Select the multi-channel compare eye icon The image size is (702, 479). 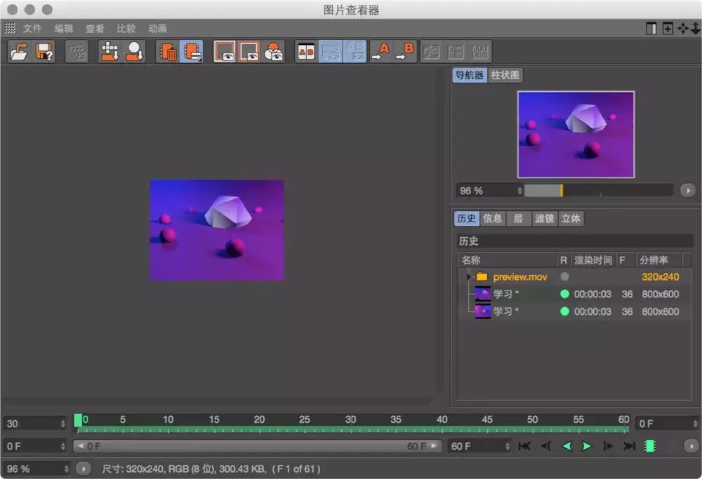[x=273, y=51]
